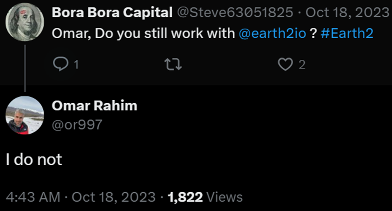Click the "Omar, Do you still work with" text
The height and width of the screenshot is (211, 392).
point(143,34)
